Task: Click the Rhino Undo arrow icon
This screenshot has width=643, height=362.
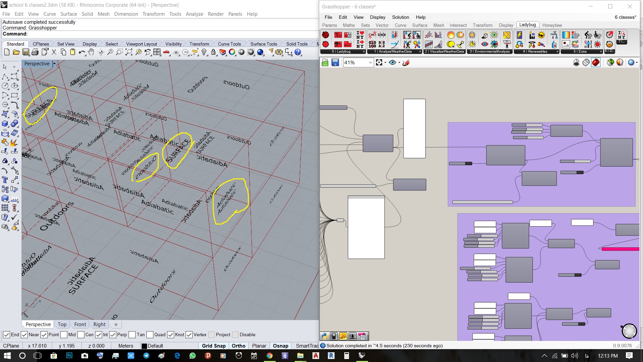Action: click(x=82, y=52)
